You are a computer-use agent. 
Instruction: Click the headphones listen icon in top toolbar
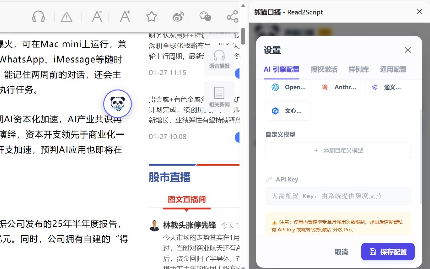[x=39, y=16]
